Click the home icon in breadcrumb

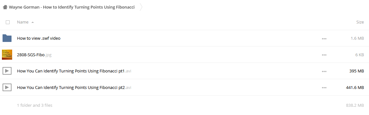click(x=5, y=7)
